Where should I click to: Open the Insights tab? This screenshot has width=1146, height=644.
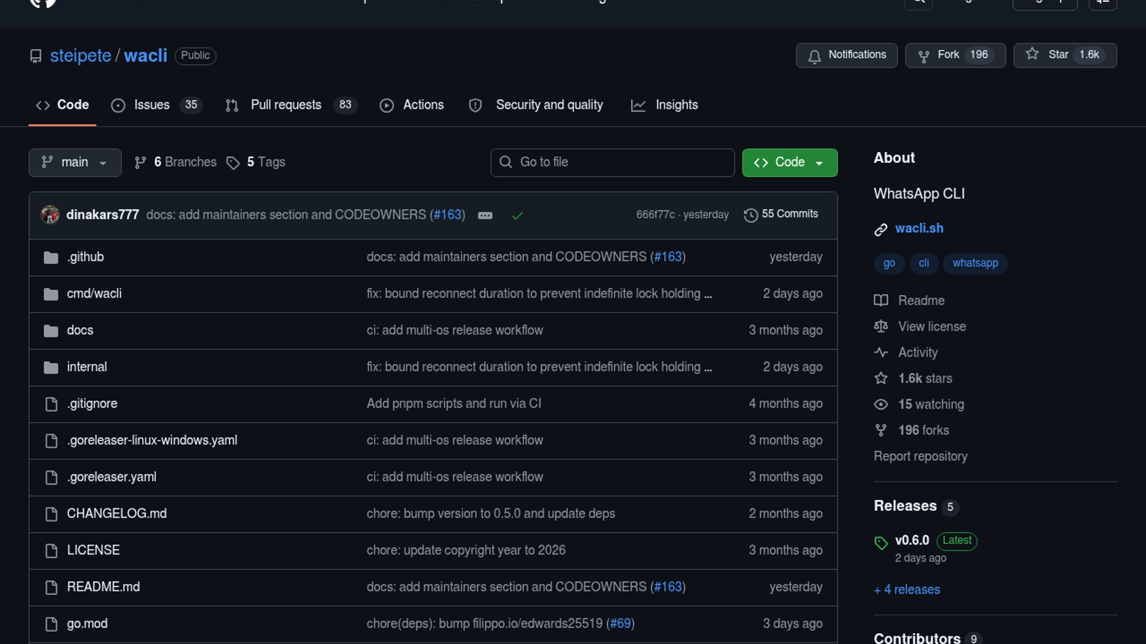coord(676,105)
